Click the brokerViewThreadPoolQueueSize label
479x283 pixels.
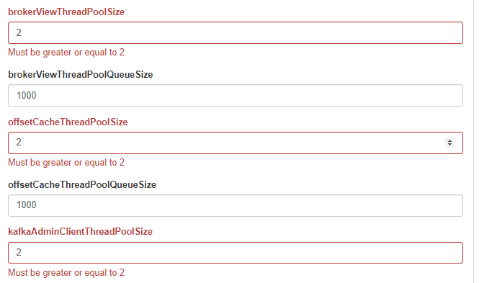click(81, 74)
